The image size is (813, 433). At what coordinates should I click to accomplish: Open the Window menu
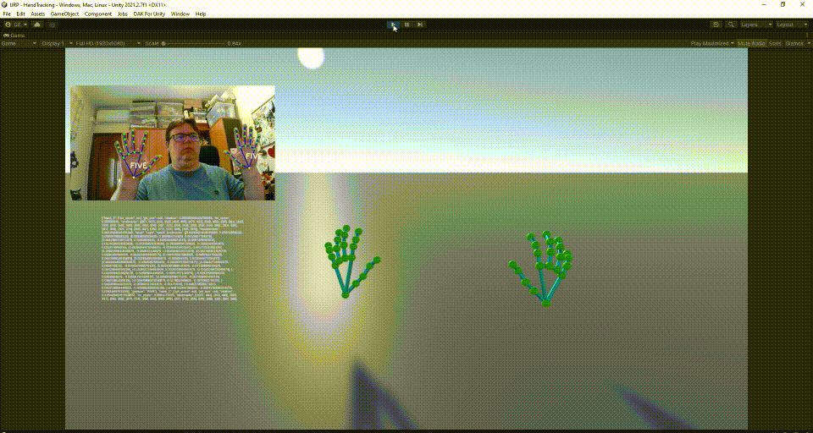[180, 14]
